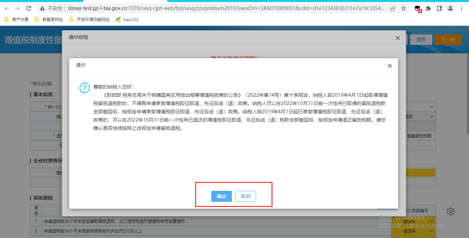This screenshot has height=238, width=469.
Task: Open the Extensions puzzle-piece menu
Action: click(x=428, y=9)
